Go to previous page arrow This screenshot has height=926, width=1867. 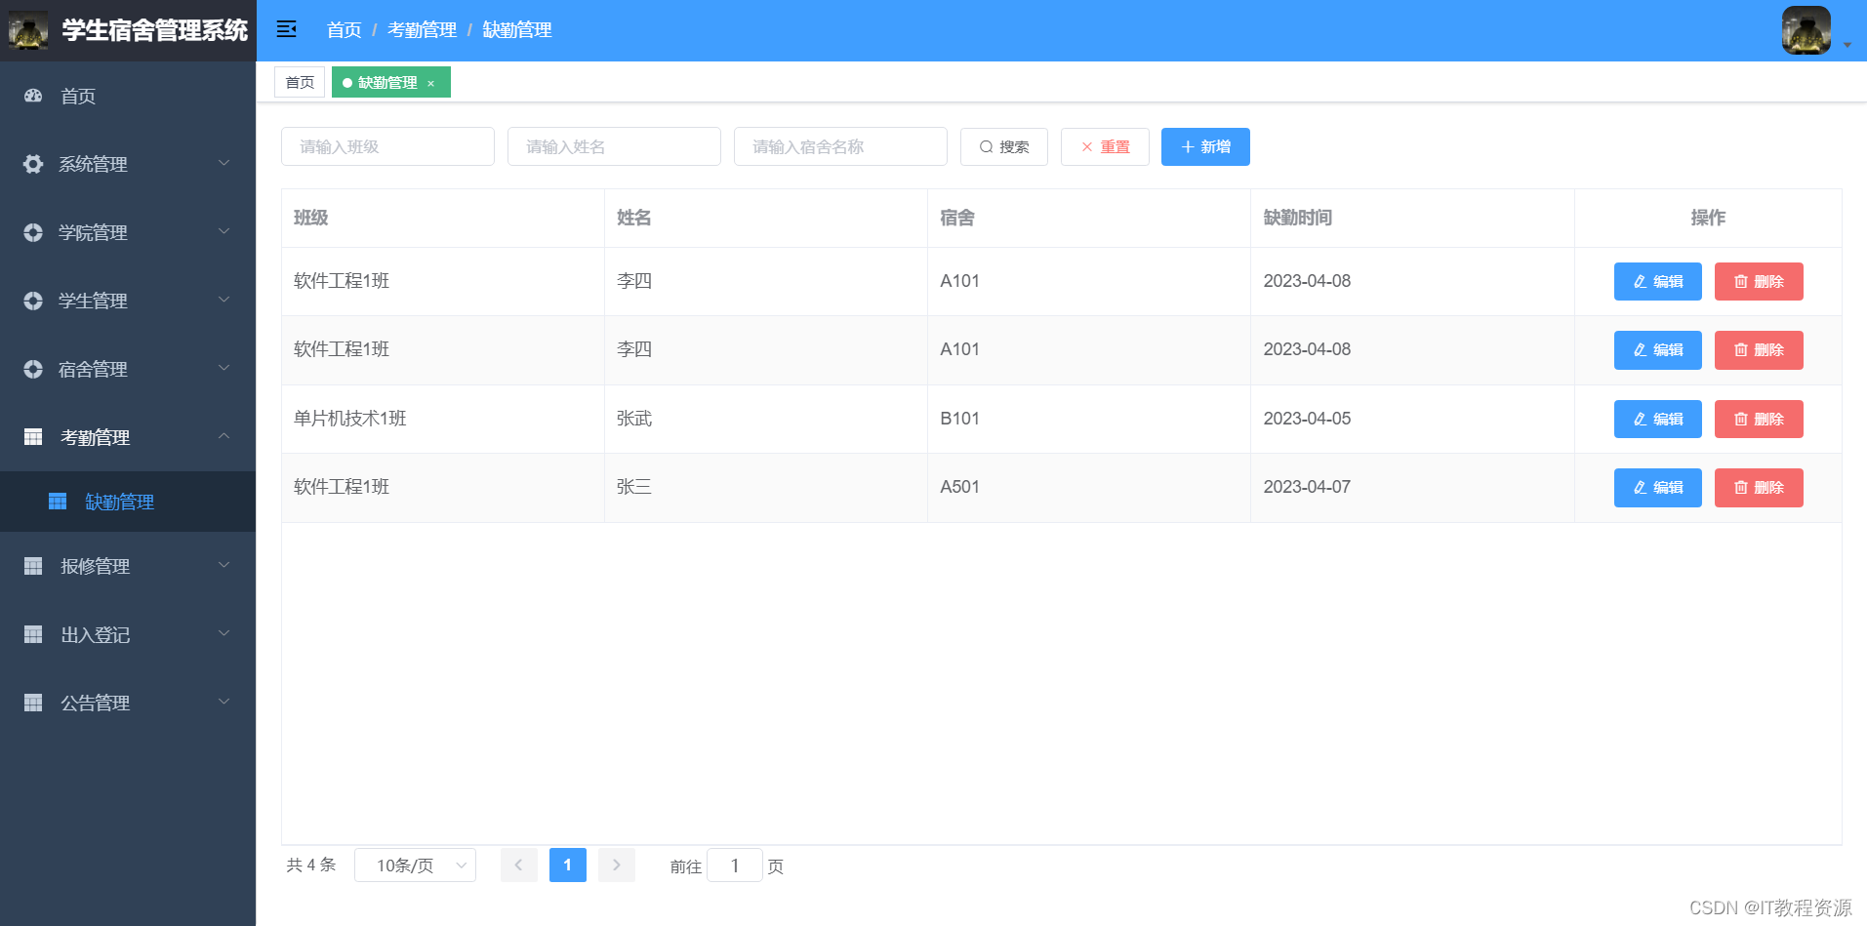(519, 866)
